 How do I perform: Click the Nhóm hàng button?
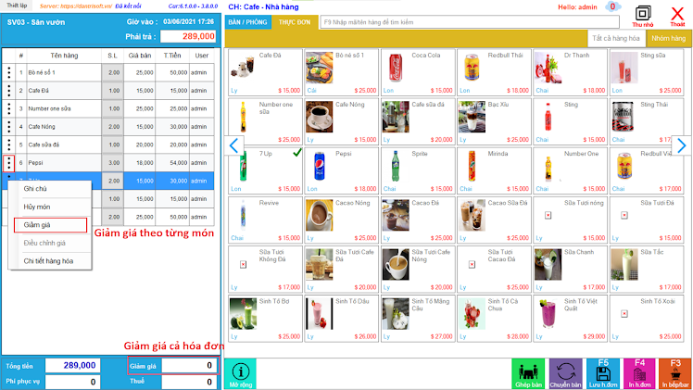click(668, 38)
